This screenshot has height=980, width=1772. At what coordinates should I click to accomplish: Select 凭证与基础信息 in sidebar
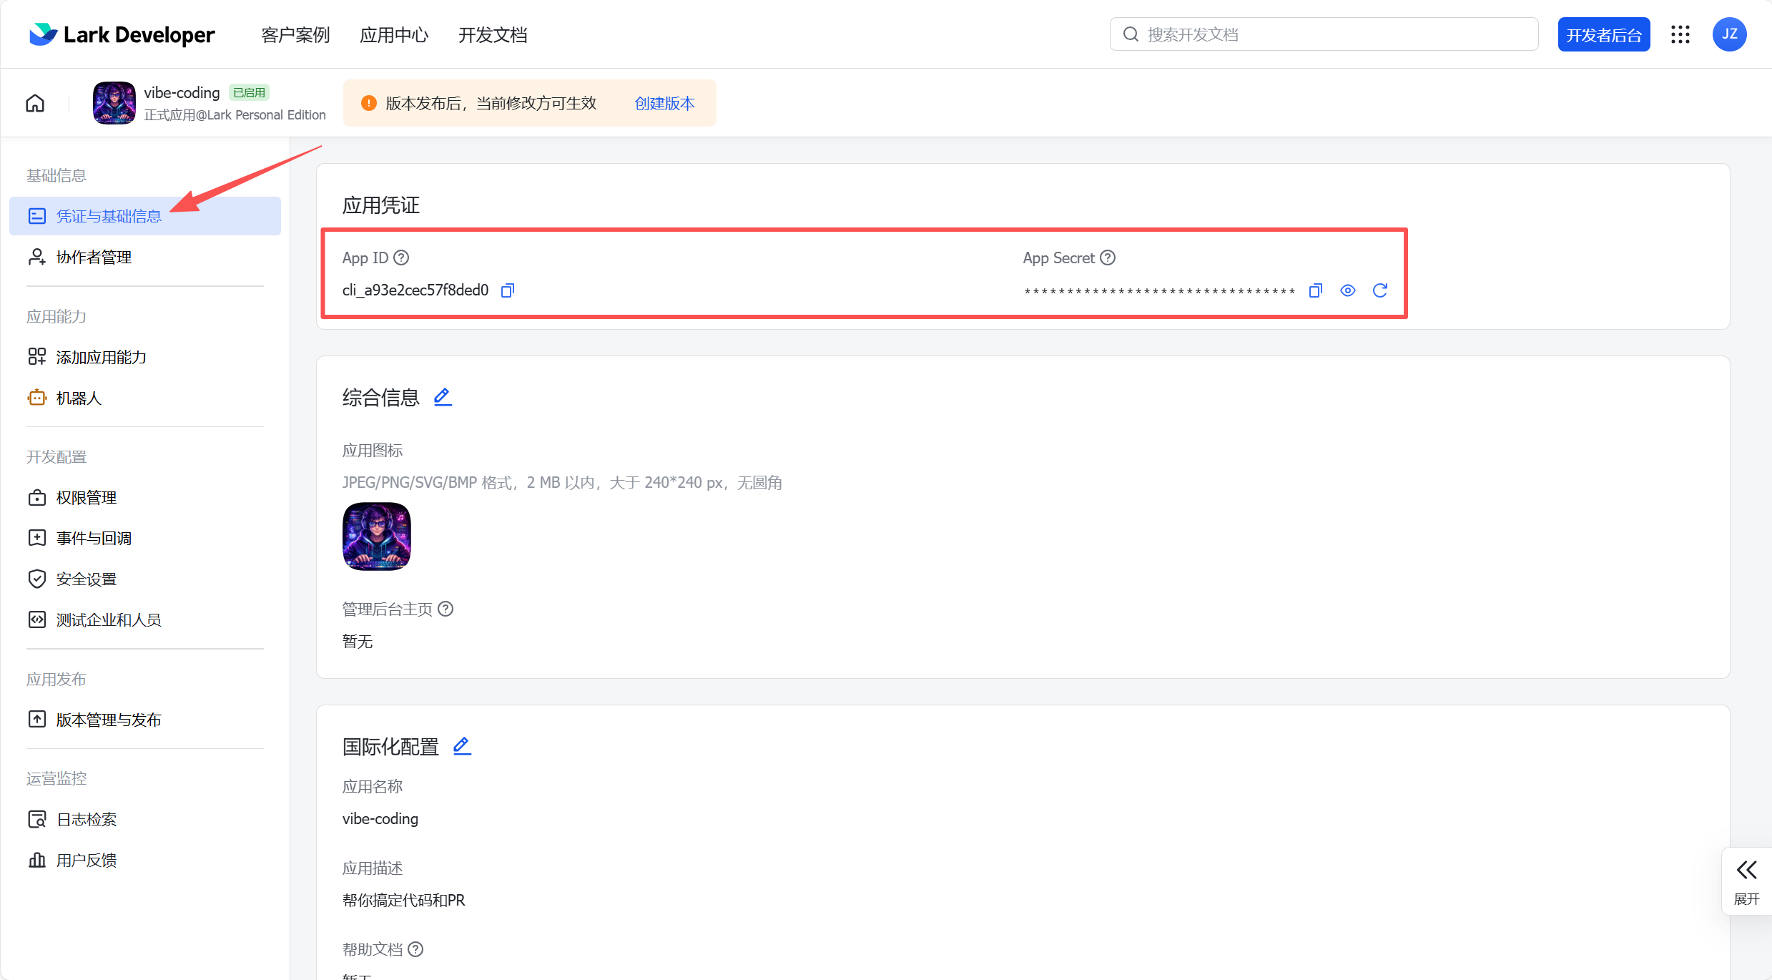tap(109, 215)
